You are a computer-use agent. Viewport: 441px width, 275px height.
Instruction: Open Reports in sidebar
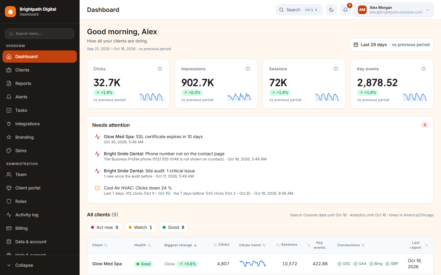(x=40, y=83)
